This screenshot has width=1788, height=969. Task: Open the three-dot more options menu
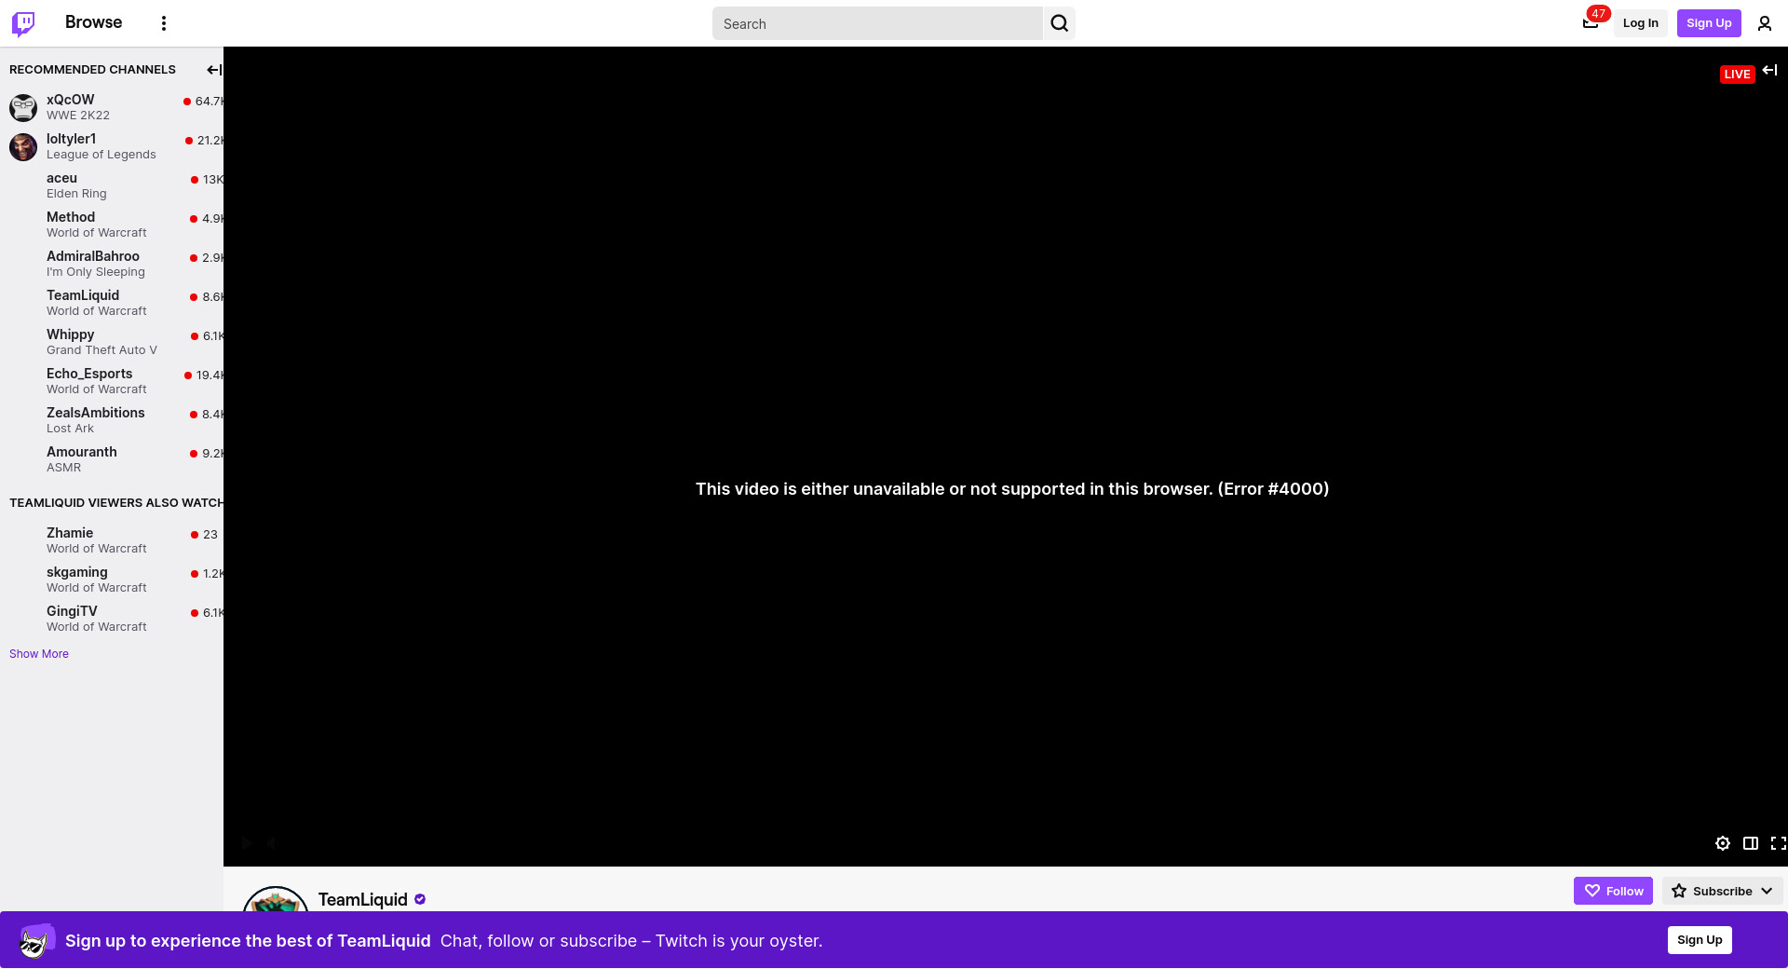164,23
